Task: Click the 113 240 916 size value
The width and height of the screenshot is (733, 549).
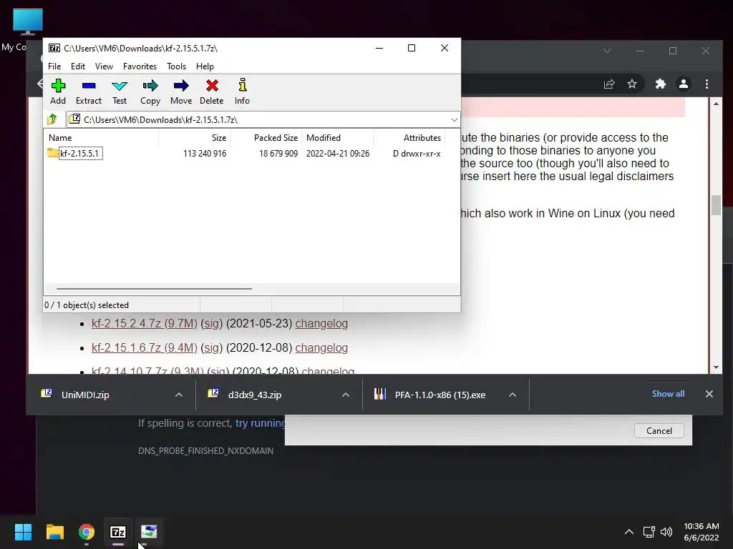Action: point(205,154)
